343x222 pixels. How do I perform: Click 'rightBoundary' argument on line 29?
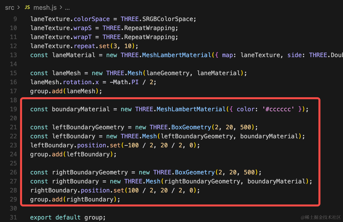(x=90, y=199)
